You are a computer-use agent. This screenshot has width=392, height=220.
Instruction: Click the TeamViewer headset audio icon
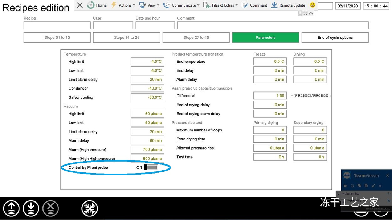[x=352, y=186]
